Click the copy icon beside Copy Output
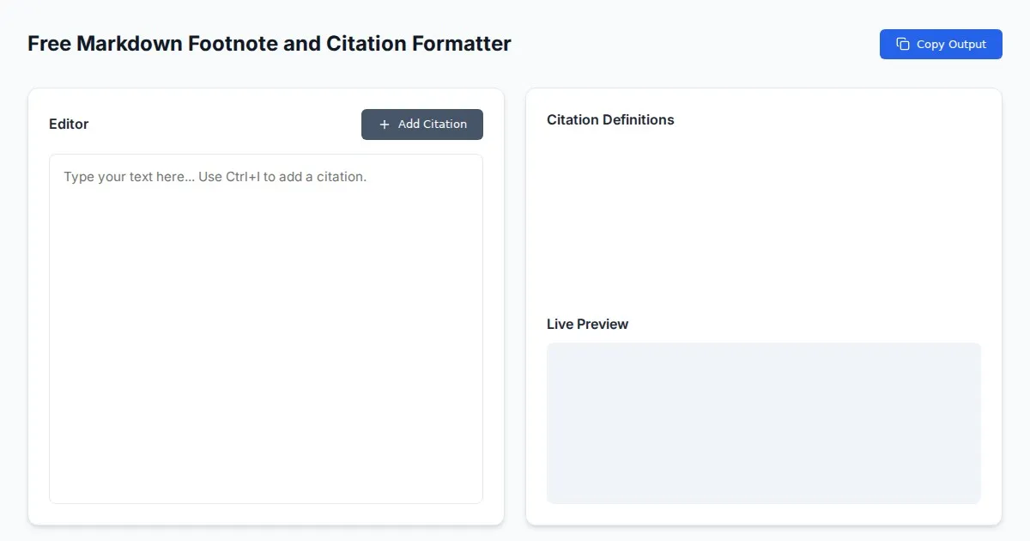 (x=902, y=45)
